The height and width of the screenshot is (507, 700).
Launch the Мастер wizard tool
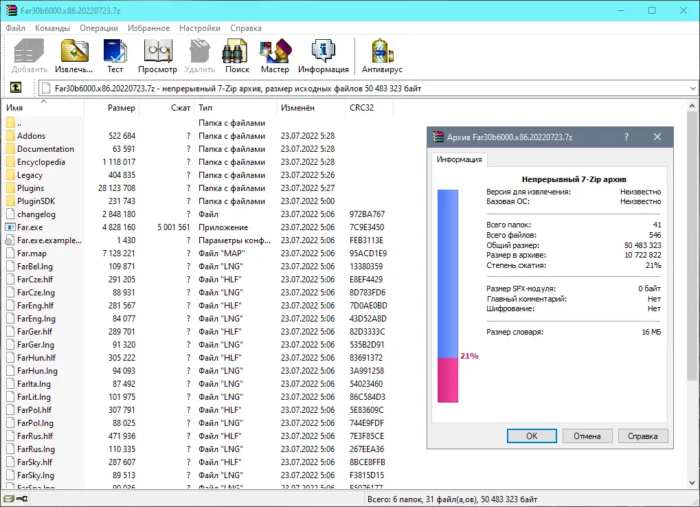[x=275, y=55]
